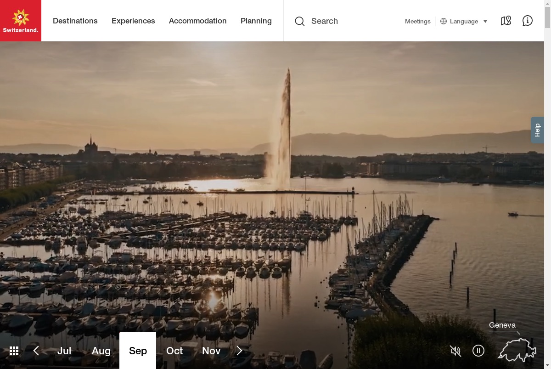Click the magnifying glass search icon

click(x=300, y=21)
